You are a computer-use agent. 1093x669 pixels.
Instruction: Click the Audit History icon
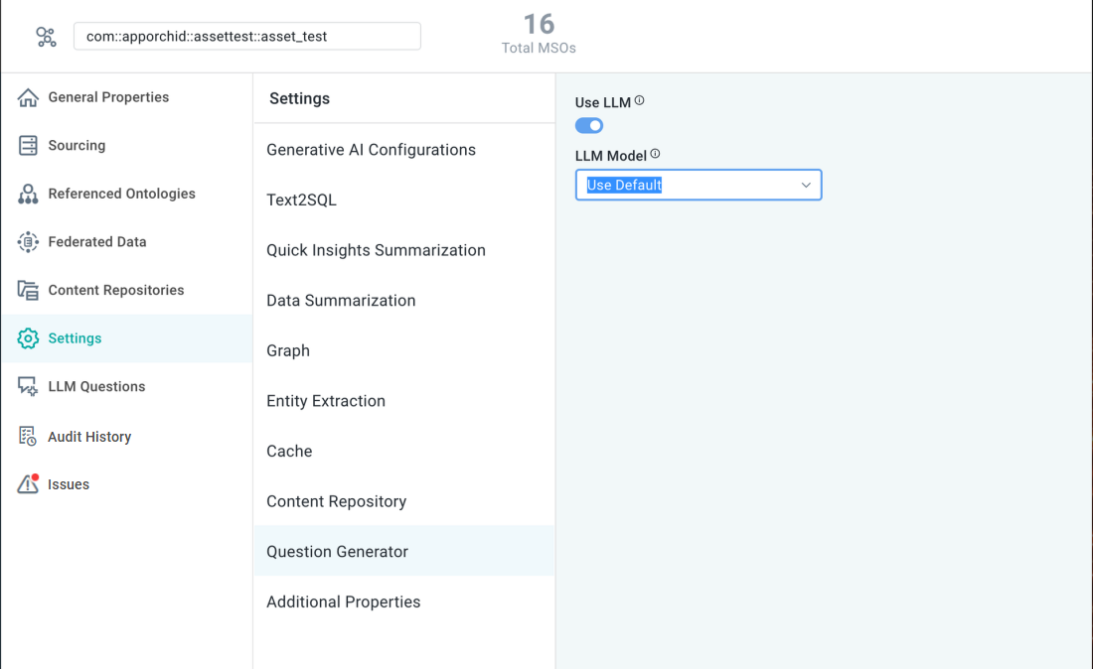[x=28, y=436]
